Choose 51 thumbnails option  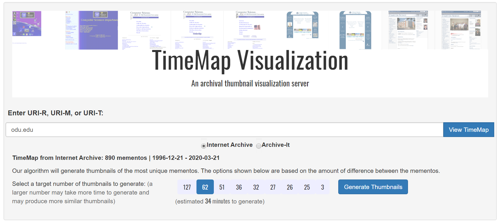222,187
